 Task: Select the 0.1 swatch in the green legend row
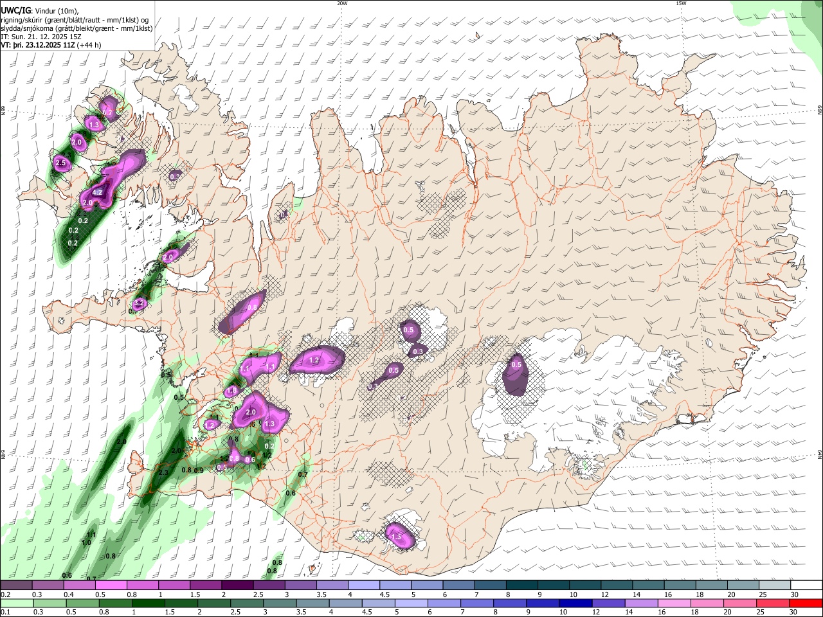tap(16, 603)
